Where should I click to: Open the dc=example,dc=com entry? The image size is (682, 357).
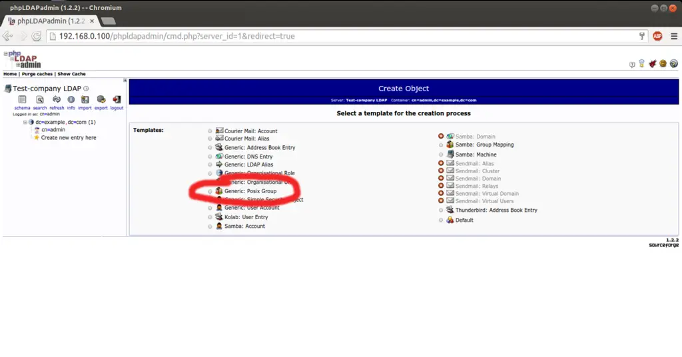(65, 122)
